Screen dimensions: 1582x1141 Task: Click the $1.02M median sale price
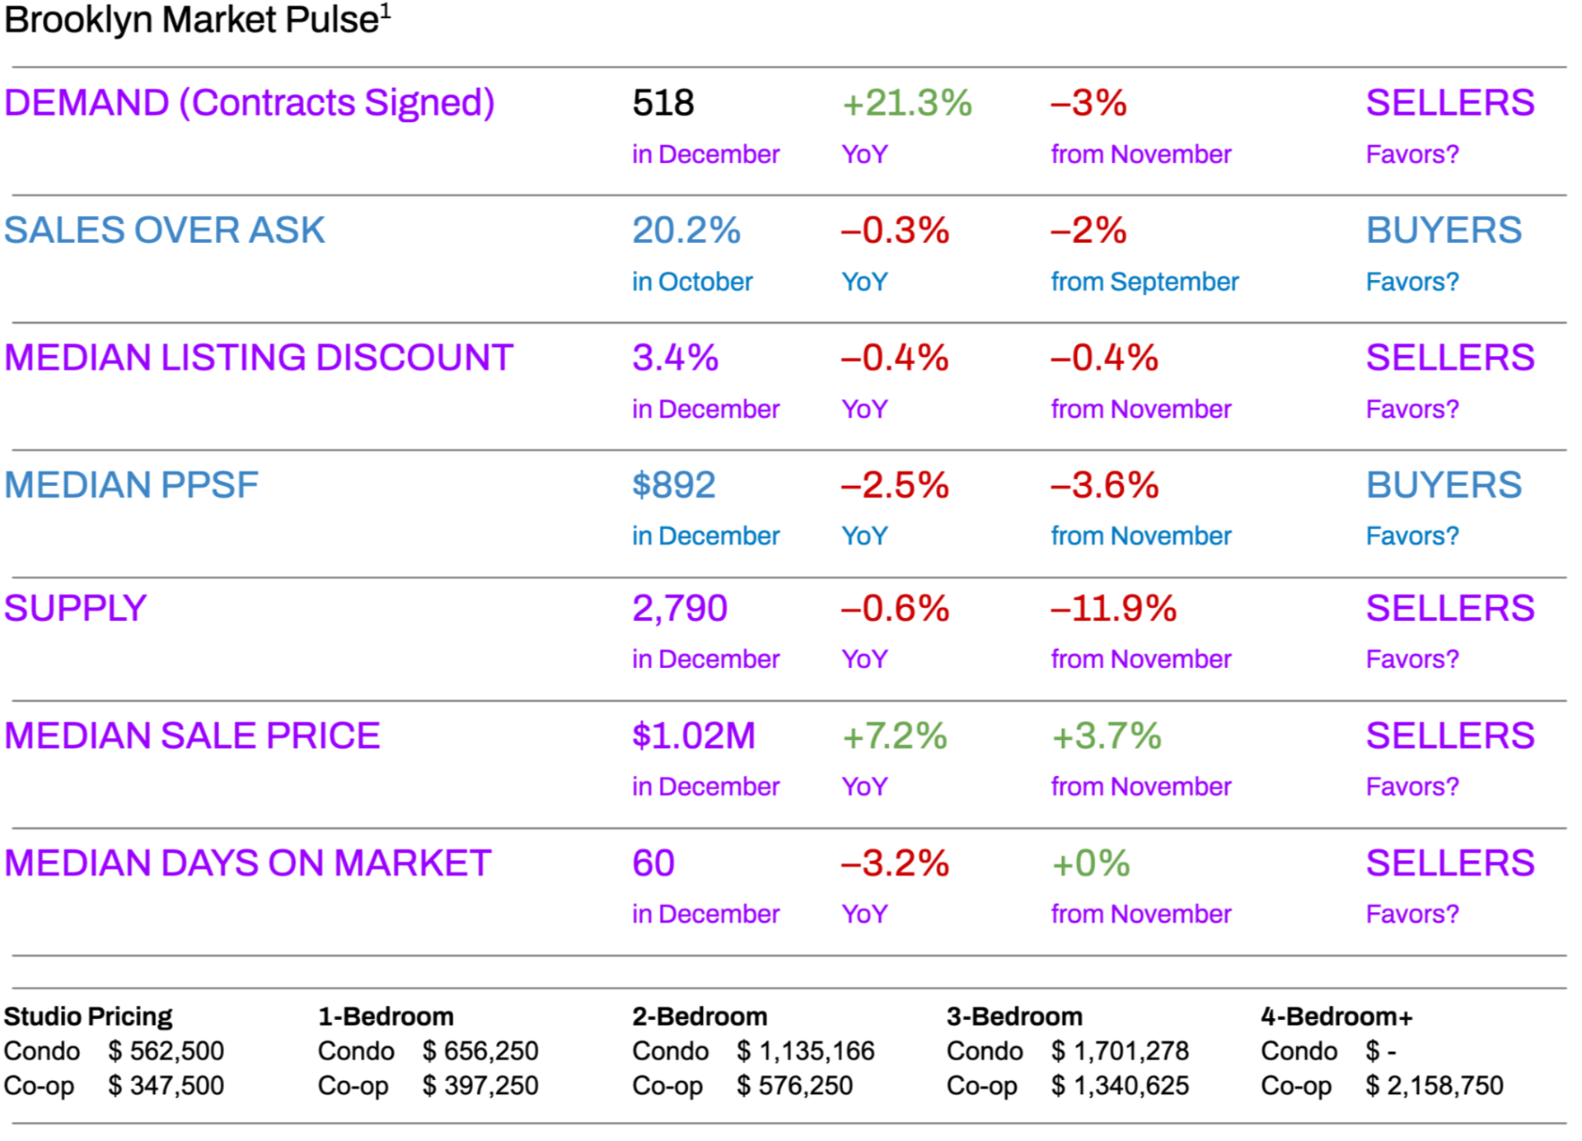pos(693,736)
